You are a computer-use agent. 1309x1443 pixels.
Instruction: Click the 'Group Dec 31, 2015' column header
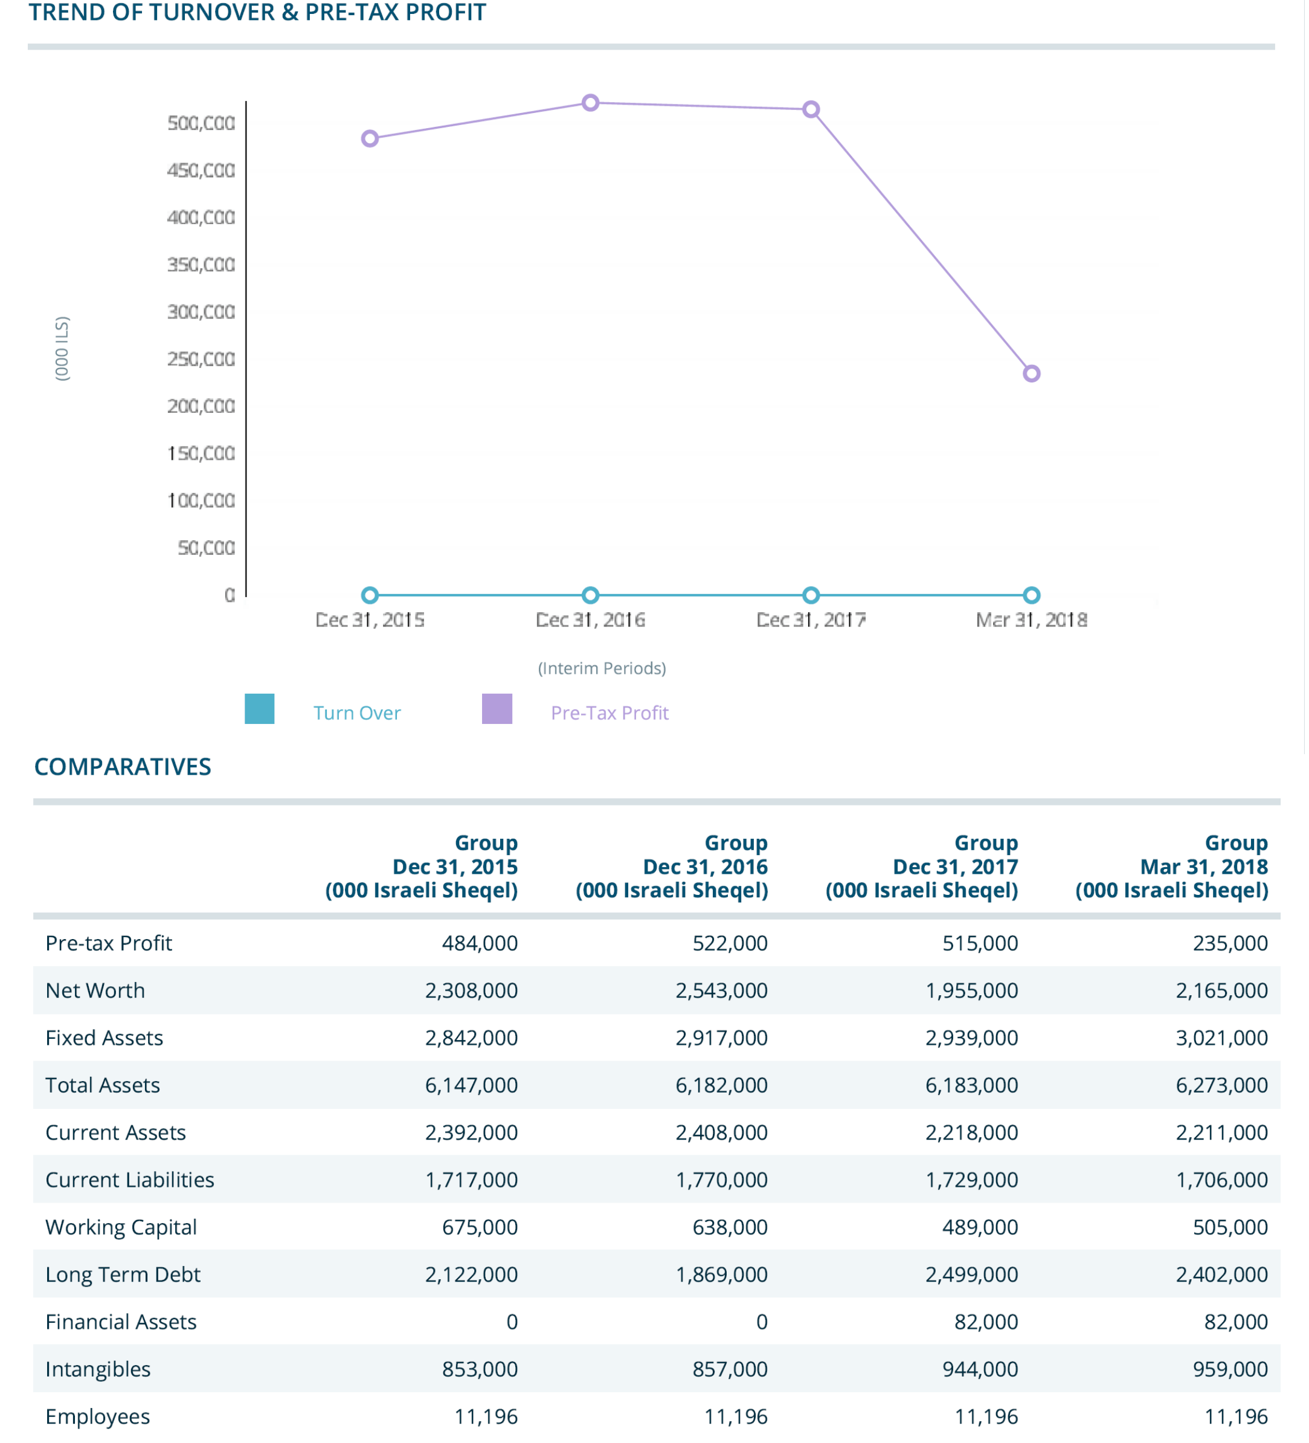(422, 867)
